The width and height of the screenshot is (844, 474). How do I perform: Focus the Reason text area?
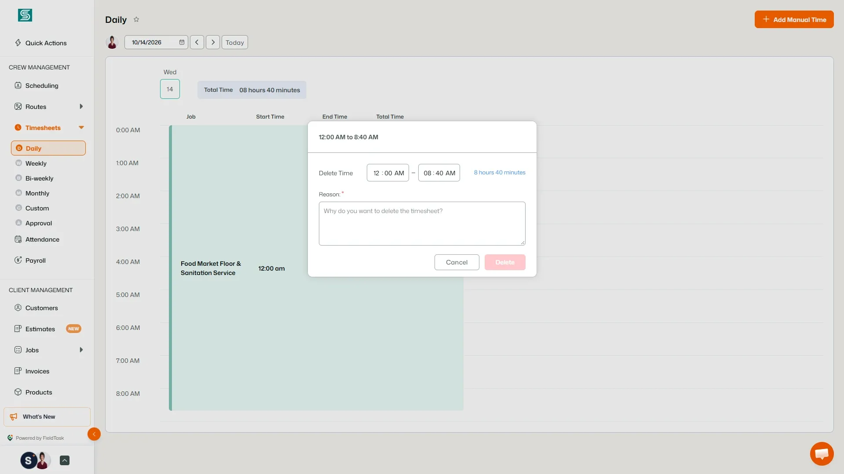point(422,224)
